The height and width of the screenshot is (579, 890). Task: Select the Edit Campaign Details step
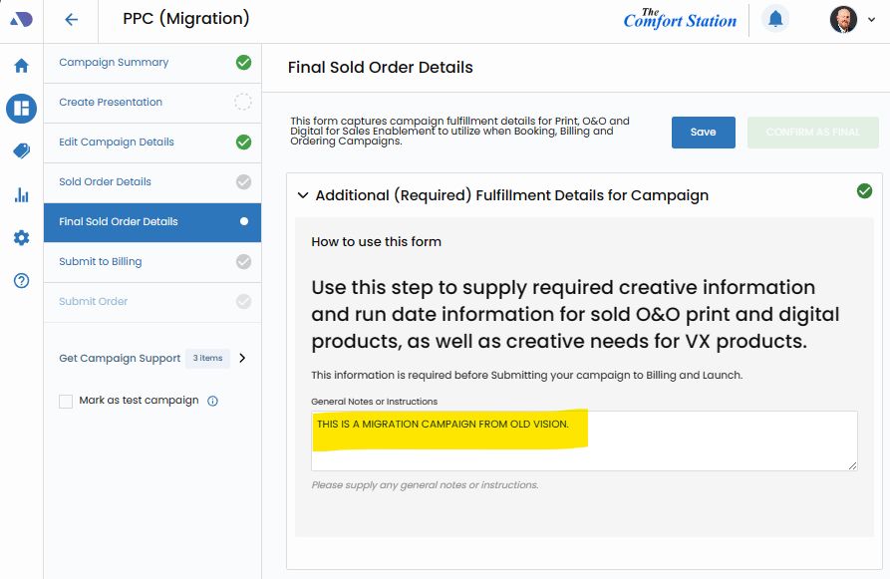click(x=117, y=143)
